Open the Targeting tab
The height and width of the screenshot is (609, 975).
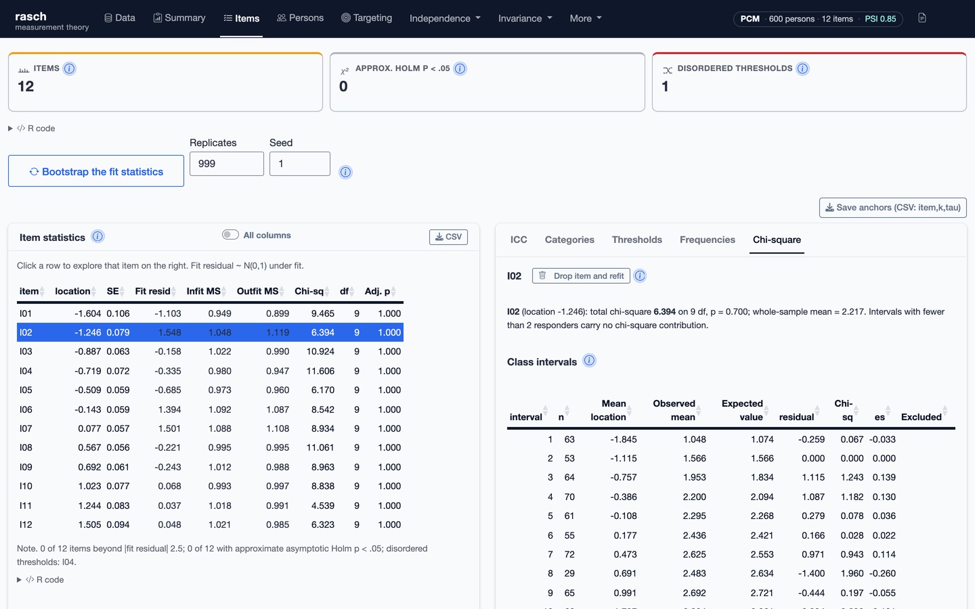(x=366, y=18)
